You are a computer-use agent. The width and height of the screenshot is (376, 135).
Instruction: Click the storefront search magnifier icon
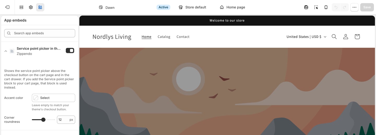pos(334,37)
